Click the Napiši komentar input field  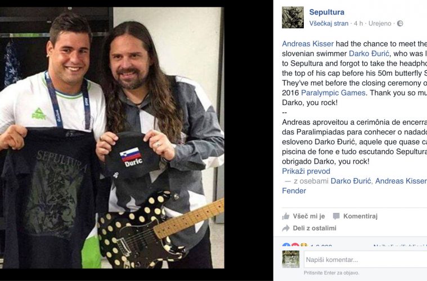366,260
